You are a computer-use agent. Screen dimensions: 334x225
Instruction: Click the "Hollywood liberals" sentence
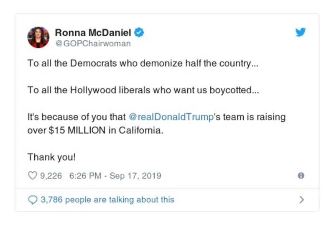(x=143, y=90)
